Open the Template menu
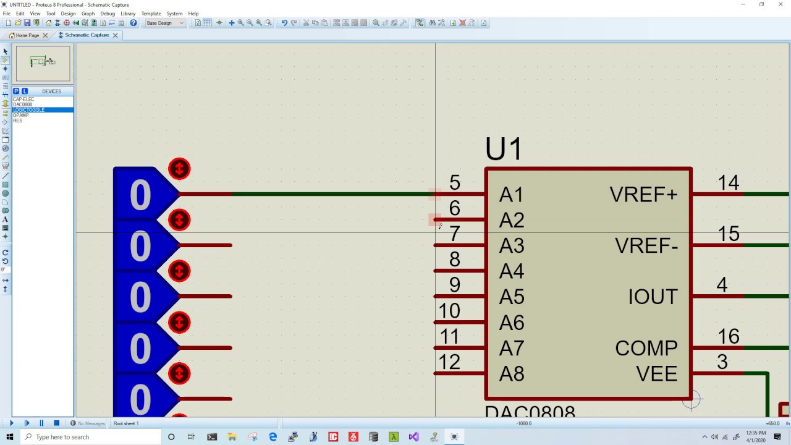The width and height of the screenshot is (791, 445). point(151,13)
